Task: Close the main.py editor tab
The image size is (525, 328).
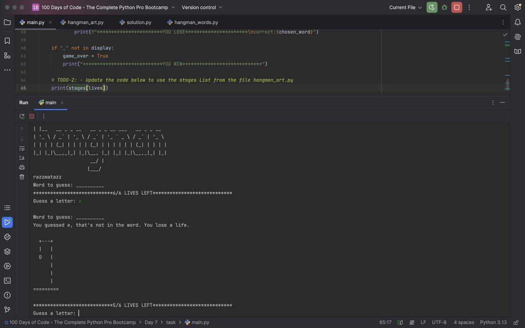Action: (50, 22)
